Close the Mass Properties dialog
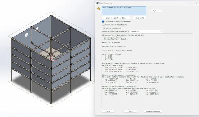 pyautogui.click(x=197, y=3)
